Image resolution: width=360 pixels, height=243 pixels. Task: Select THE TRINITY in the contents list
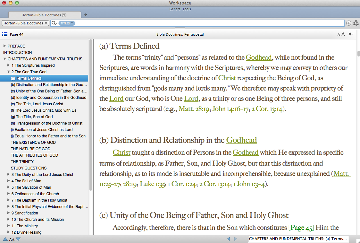click(22, 162)
